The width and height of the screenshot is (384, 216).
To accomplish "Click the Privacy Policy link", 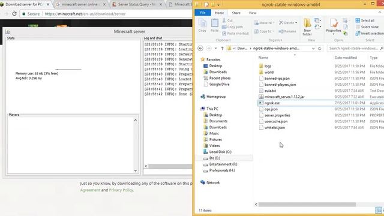I will click(x=121, y=190).
